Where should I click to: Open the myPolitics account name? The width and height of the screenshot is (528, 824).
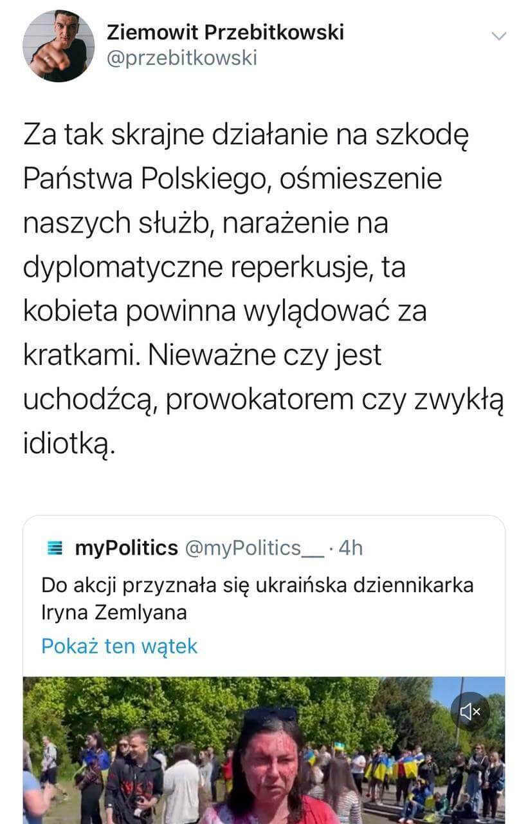pos(126,548)
